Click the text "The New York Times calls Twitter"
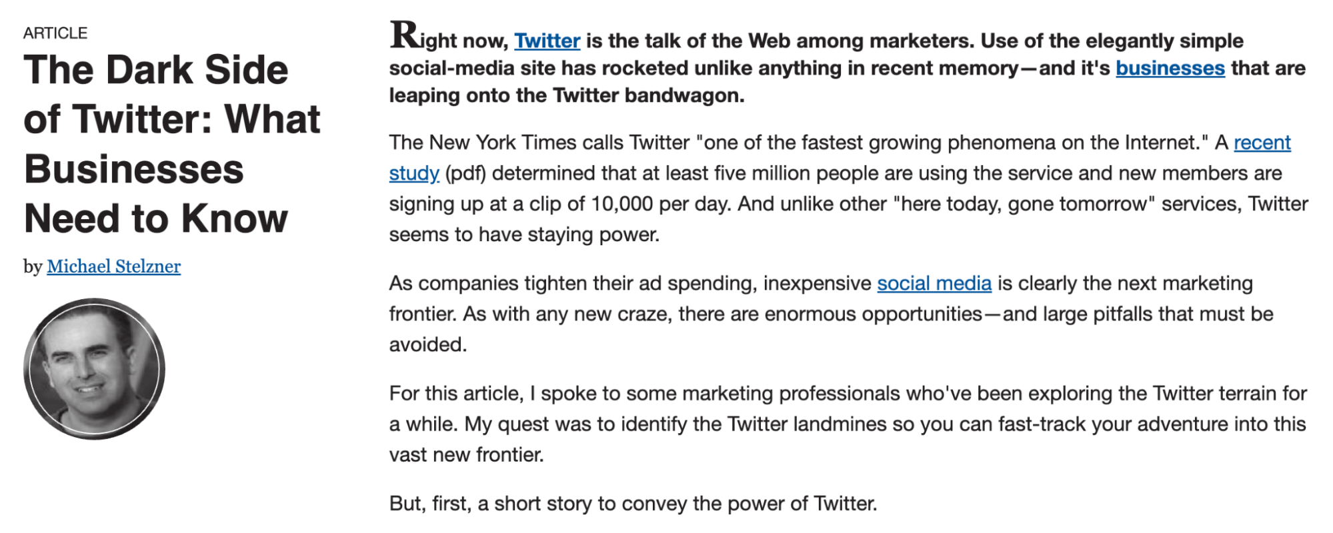1333x533 pixels. tap(539, 143)
